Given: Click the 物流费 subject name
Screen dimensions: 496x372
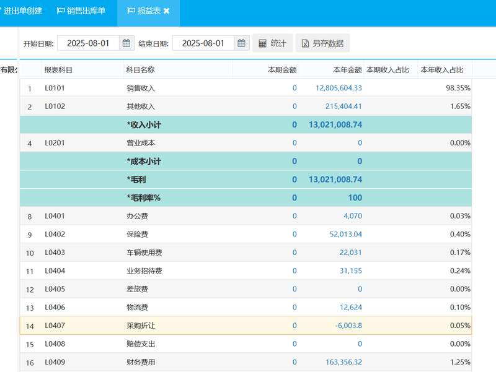Looking at the screenshot, I should (x=137, y=308).
